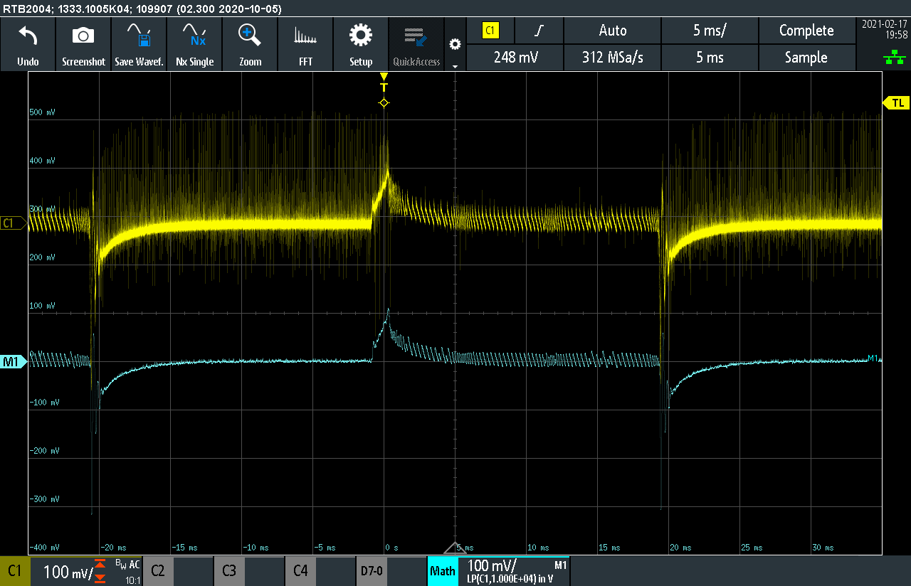The width and height of the screenshot is (911, 586).
Task: Change the Auto trigger mode
Action: 613,31
